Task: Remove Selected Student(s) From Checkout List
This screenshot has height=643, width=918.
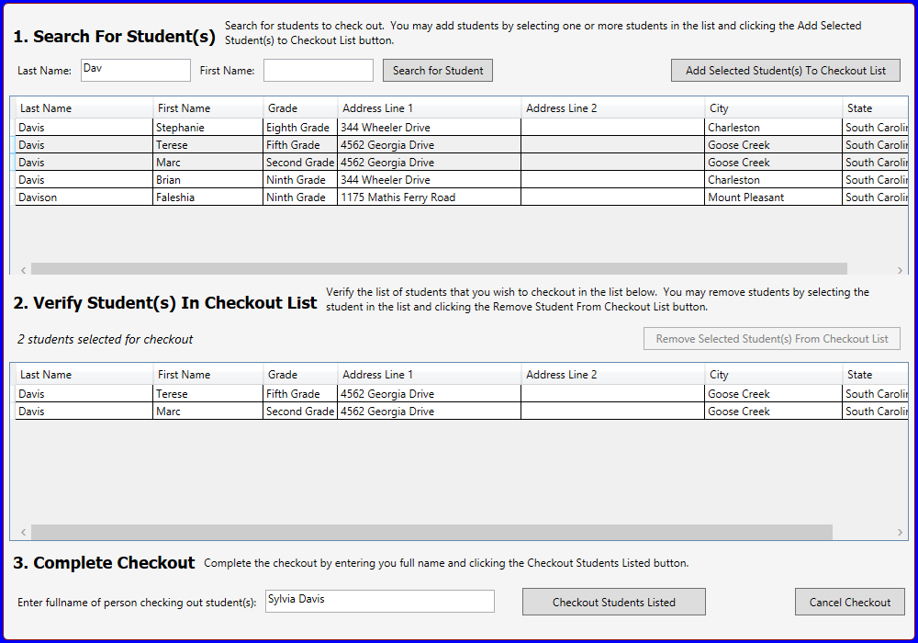Action: (x=772, y=338)
